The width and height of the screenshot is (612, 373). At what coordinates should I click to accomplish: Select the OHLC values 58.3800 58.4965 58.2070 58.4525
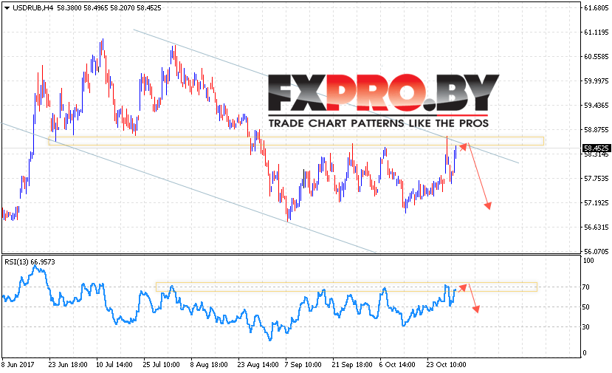point(109,8)
